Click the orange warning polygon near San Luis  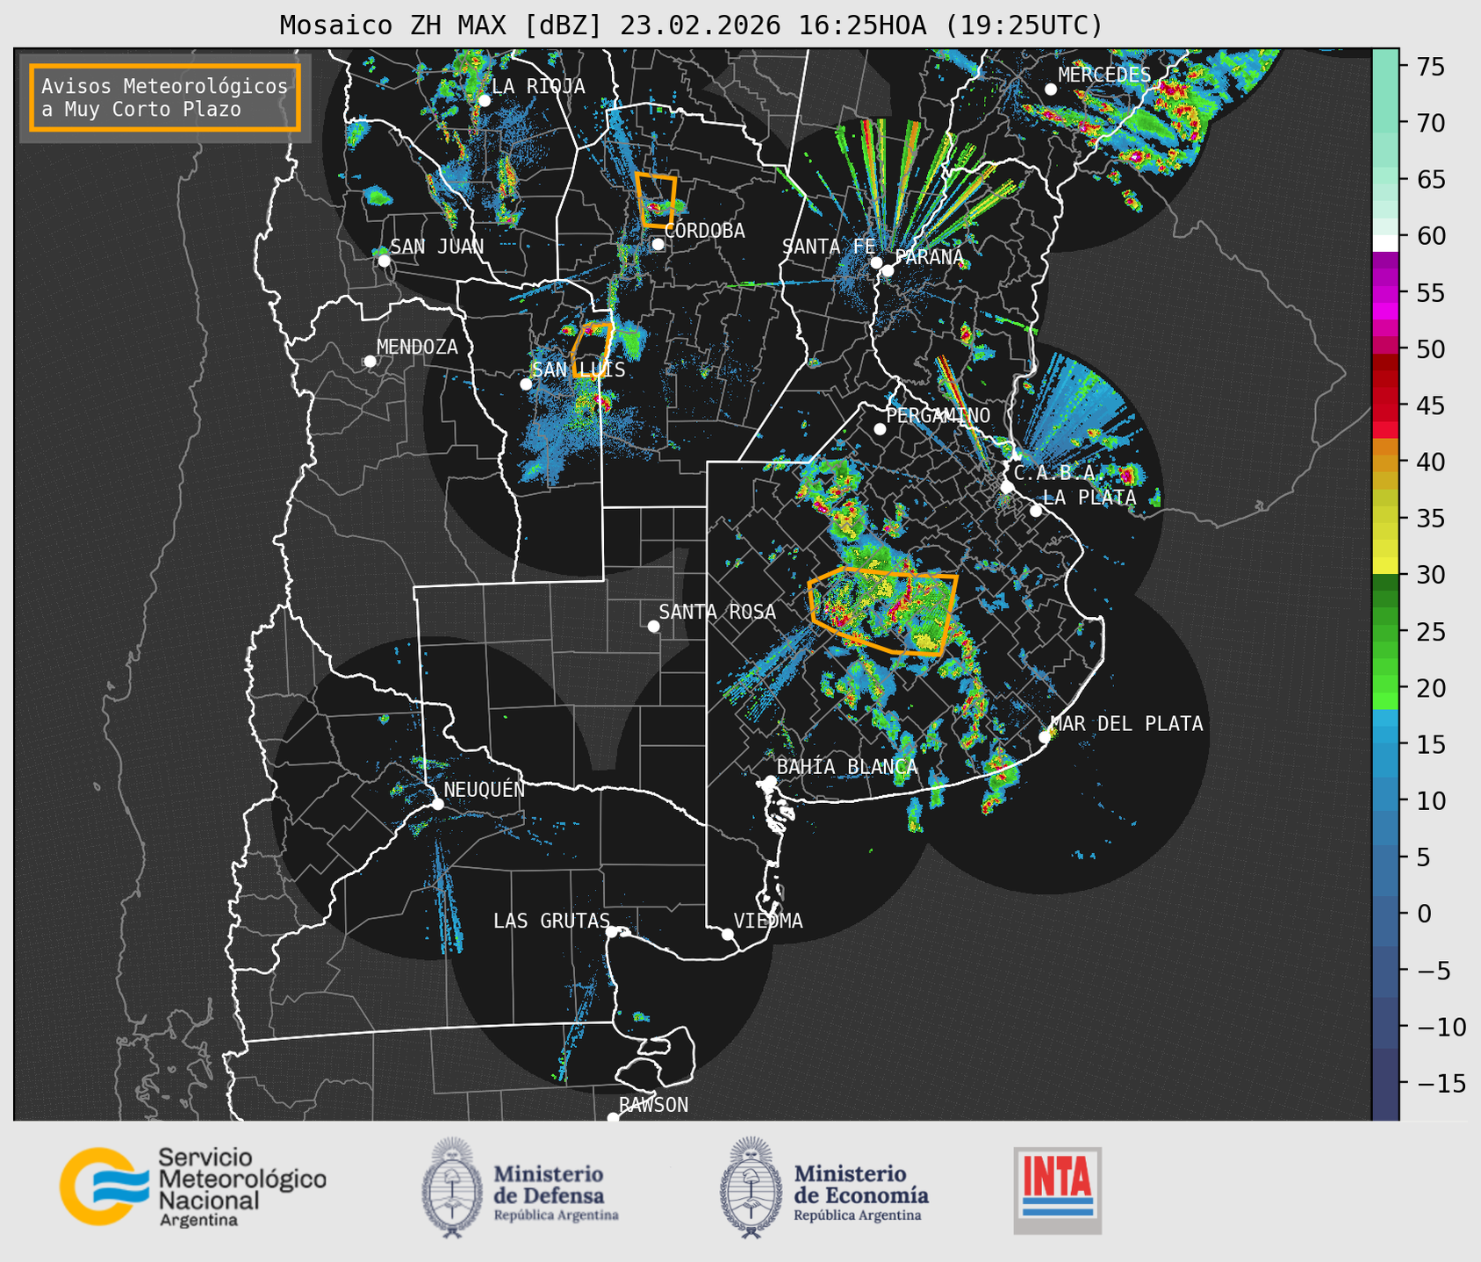pyautogui.click(x=592, y=349)
